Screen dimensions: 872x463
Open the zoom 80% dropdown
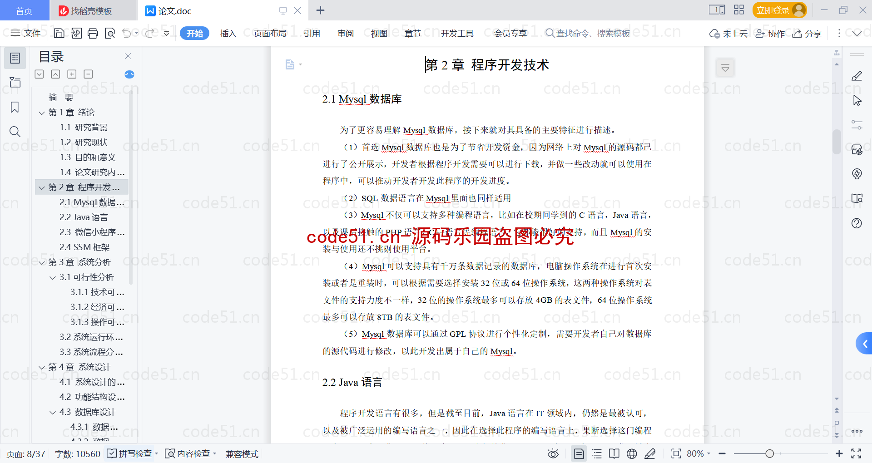tap(699, 453)
